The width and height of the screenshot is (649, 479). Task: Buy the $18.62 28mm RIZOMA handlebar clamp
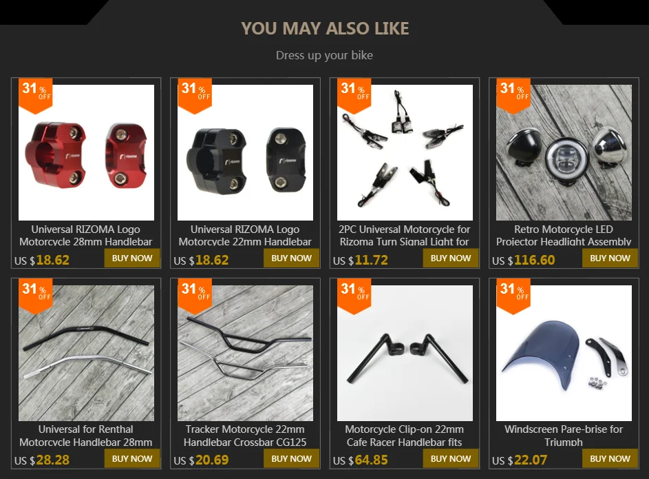132,258
